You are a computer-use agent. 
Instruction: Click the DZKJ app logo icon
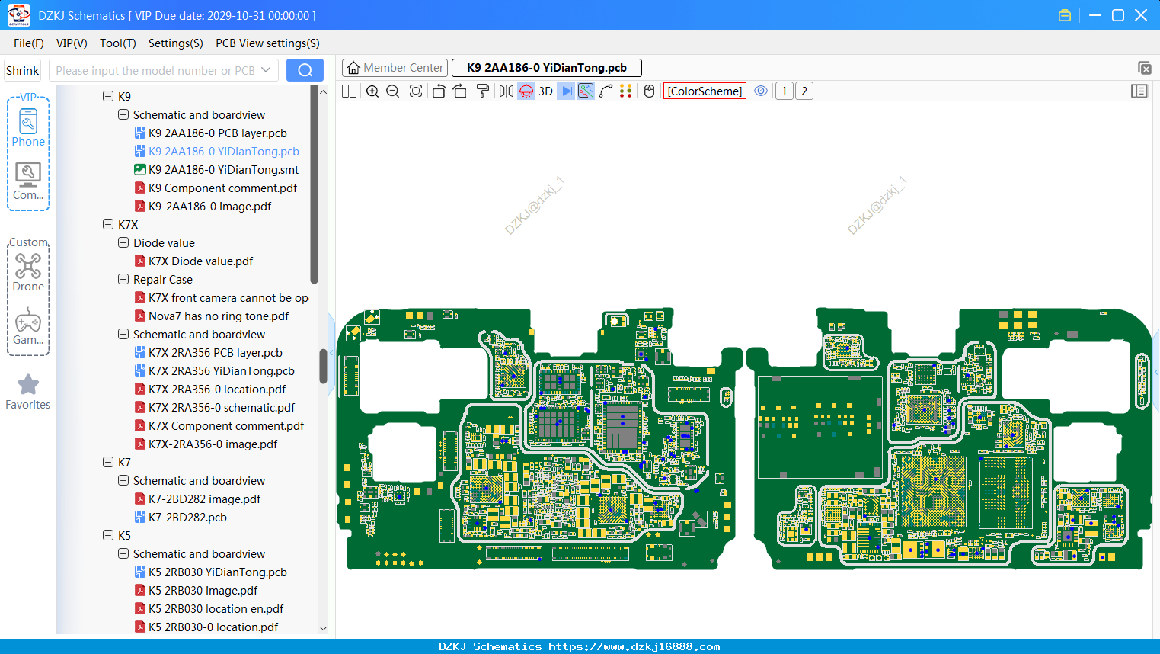(x=18, y=15)
